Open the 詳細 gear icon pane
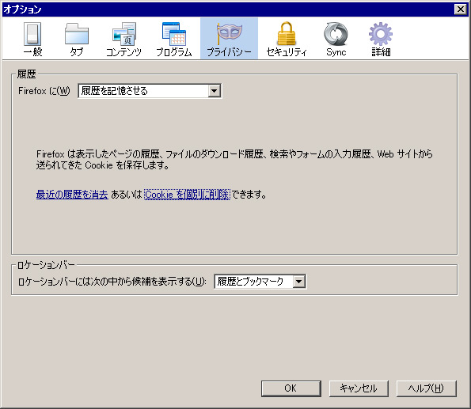471x409 pixels. (x=381, y=39)
